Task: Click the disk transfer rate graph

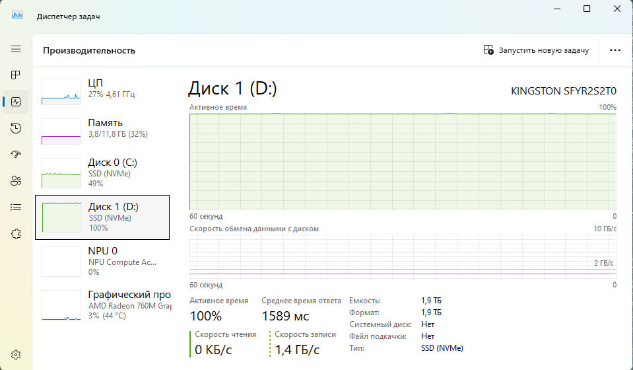Action: [403, 256]
